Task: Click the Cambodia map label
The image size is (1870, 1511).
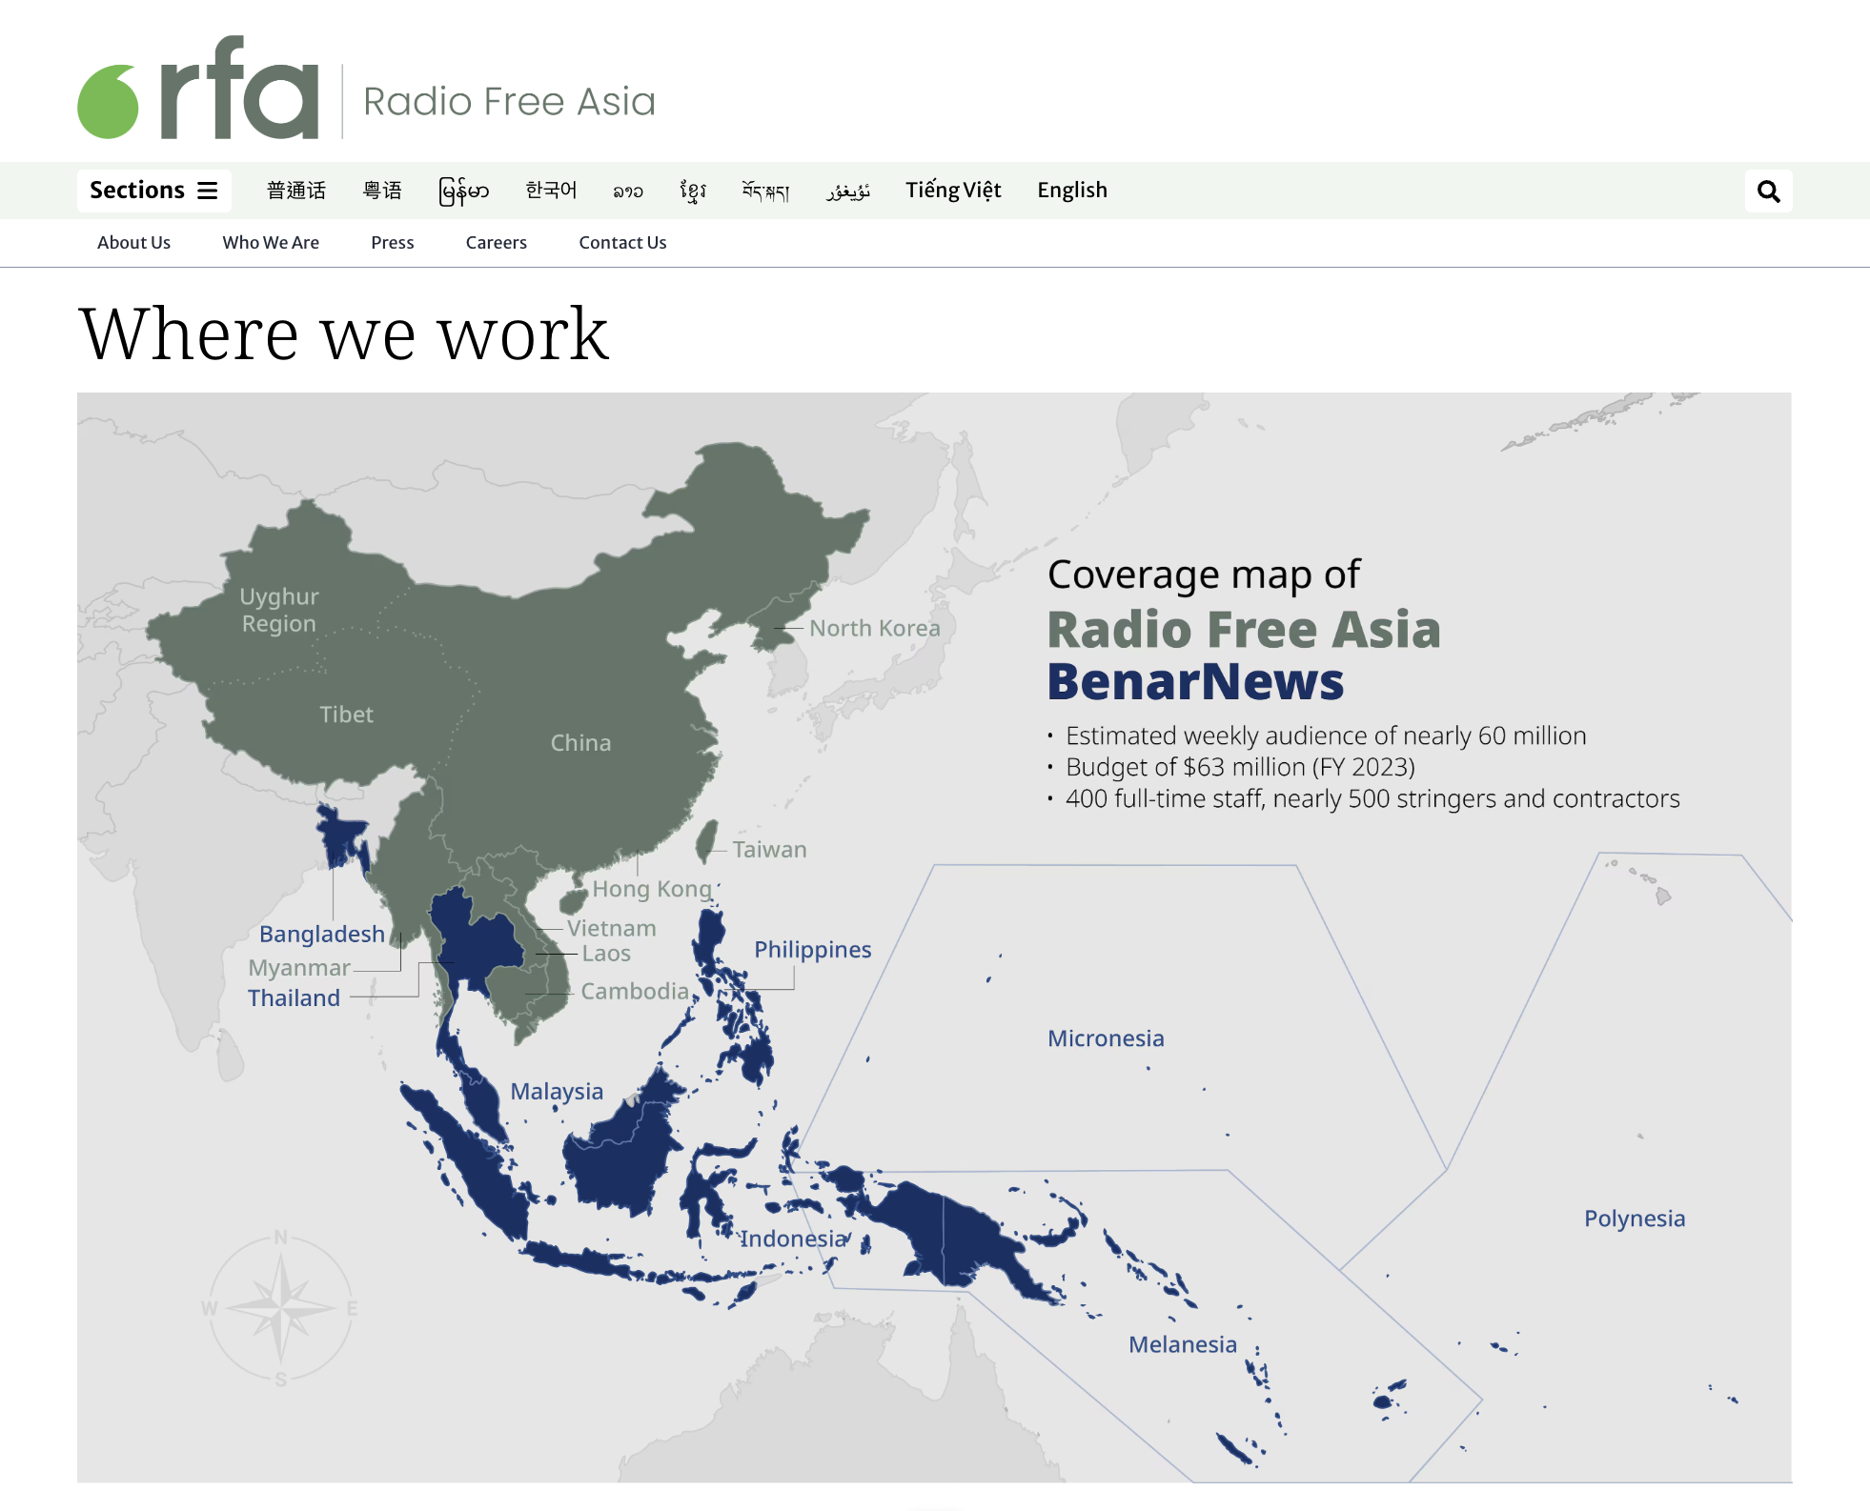Action: click(x=635, y=992)
